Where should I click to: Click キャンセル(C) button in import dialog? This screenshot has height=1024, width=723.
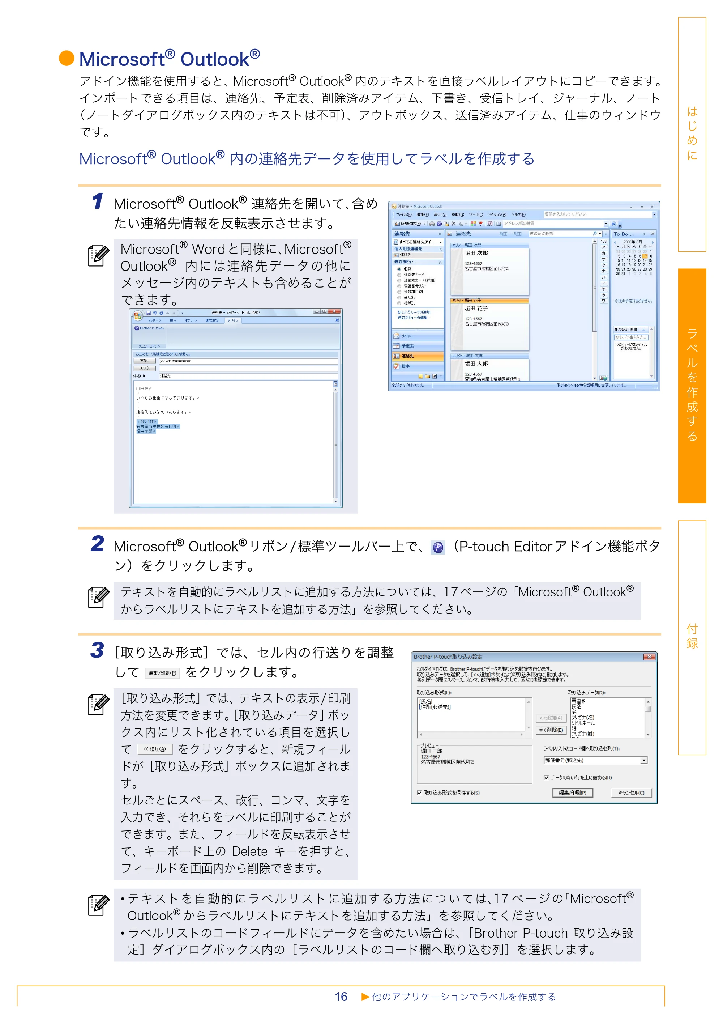click(x=631, y=793)
